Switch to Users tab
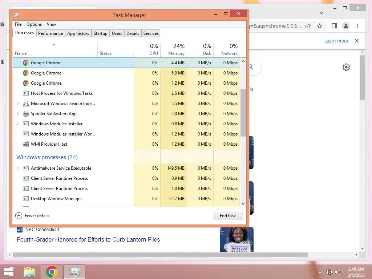Image resolution: width=372 pixels, height=279 pixels. (117, 33)
